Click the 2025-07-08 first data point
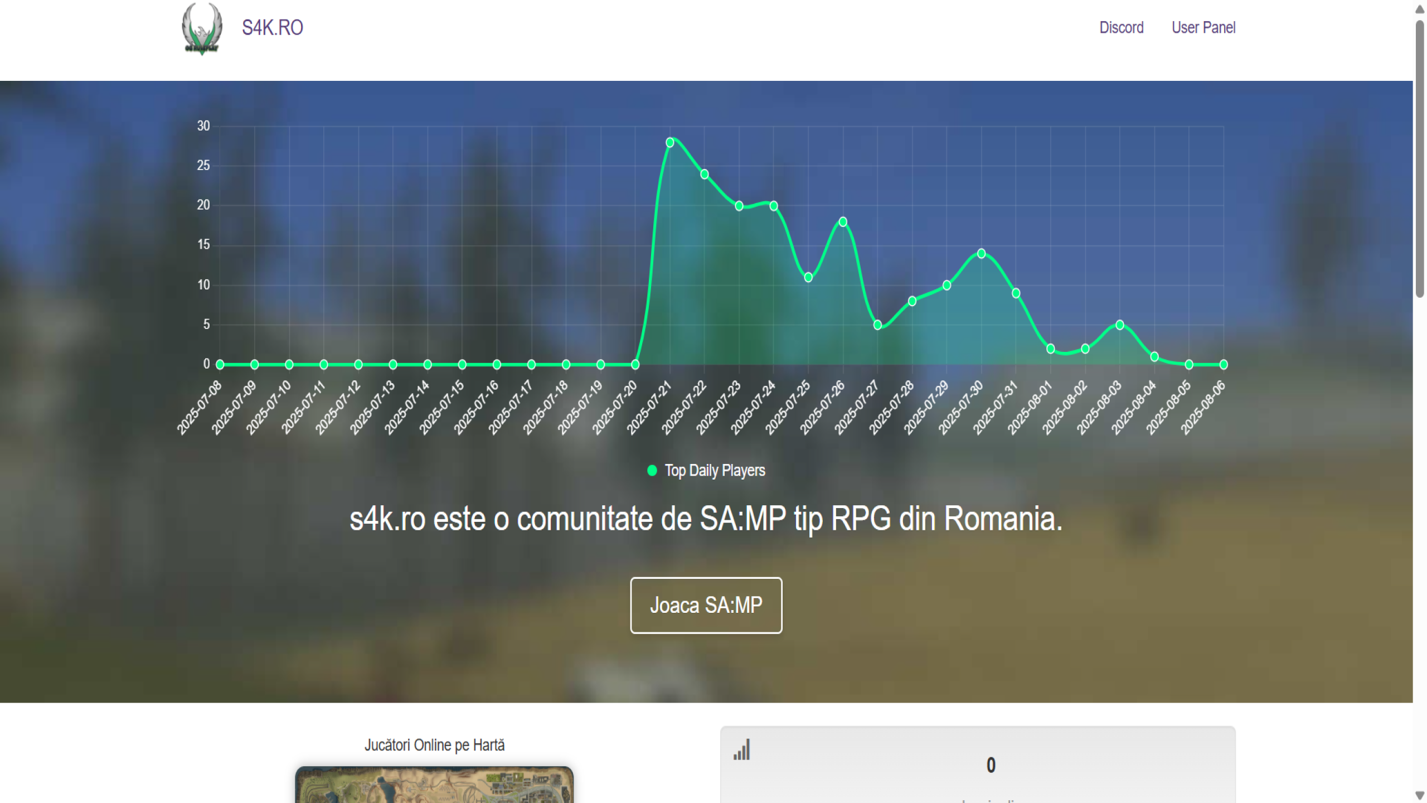The width and height of the screenshot is (1427, 803). coord(220,365)
